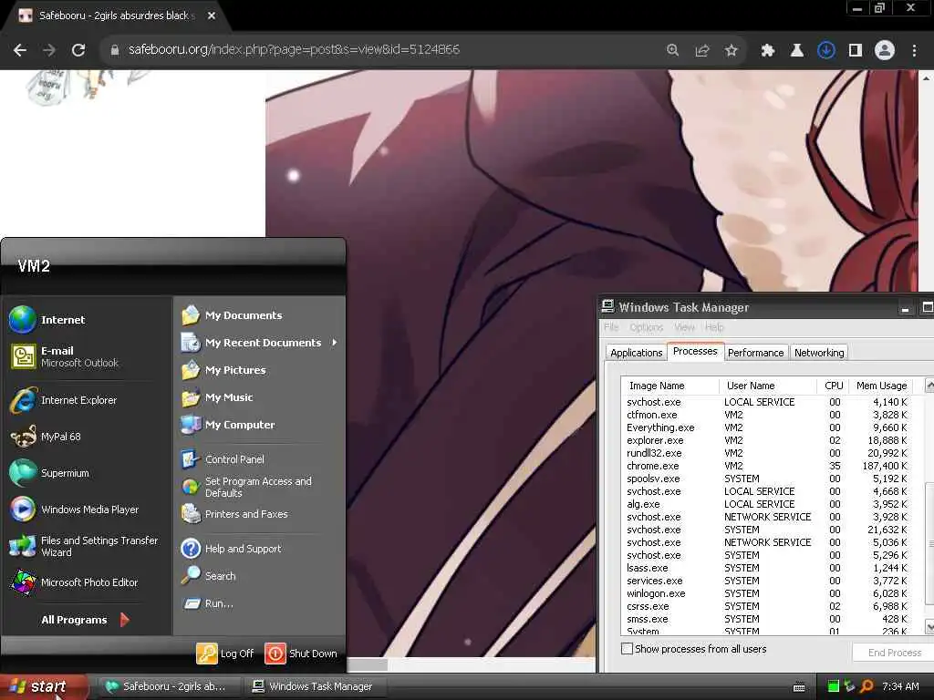Open Chrome profile avatar
The height and width of the screenshot is (700, 934).
pos(885,50)
